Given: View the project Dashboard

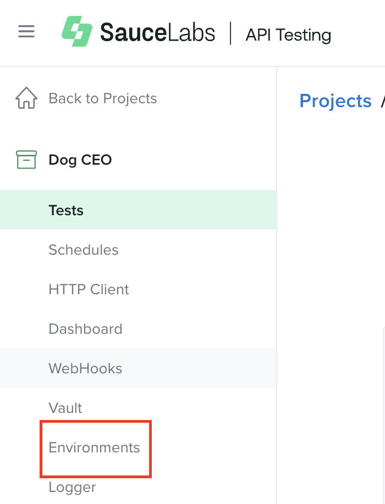Looking at the screenshot, I should point(85,329).
